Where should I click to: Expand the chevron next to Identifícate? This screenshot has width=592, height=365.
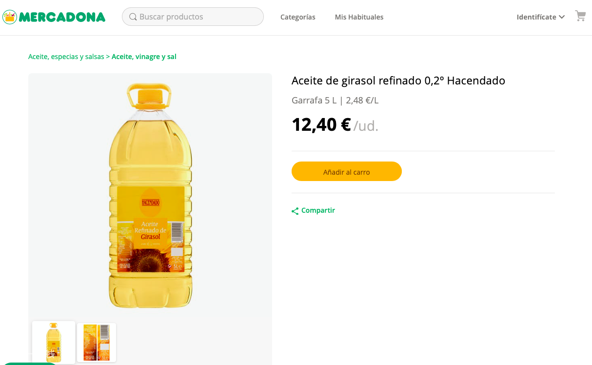pyautogui.click(x=562, y=17)
